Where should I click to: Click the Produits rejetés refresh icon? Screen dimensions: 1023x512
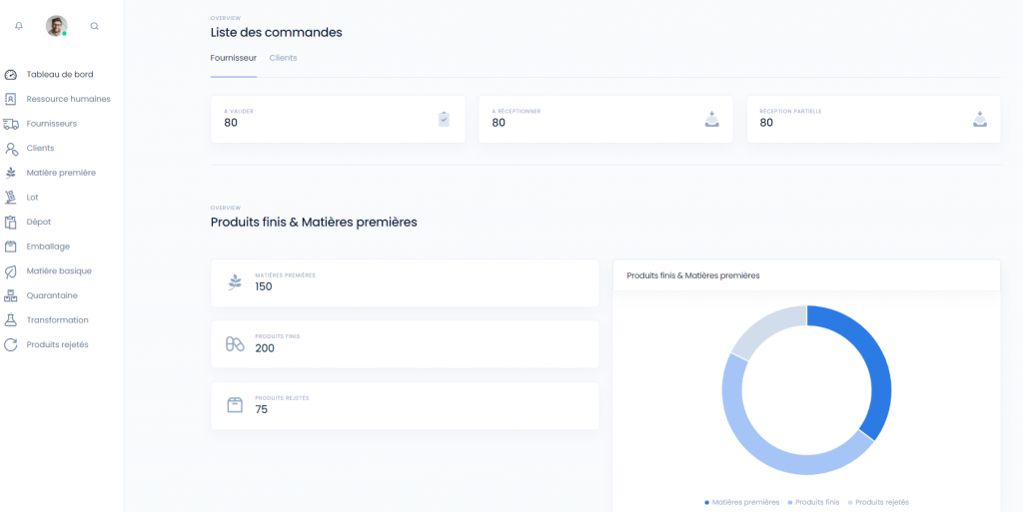coord(11,344)
